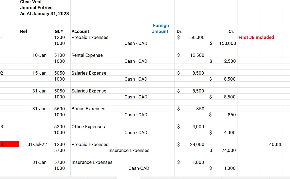Click the red highlighted reference cell
Viewport: 290px width, 179px height.
10,144
